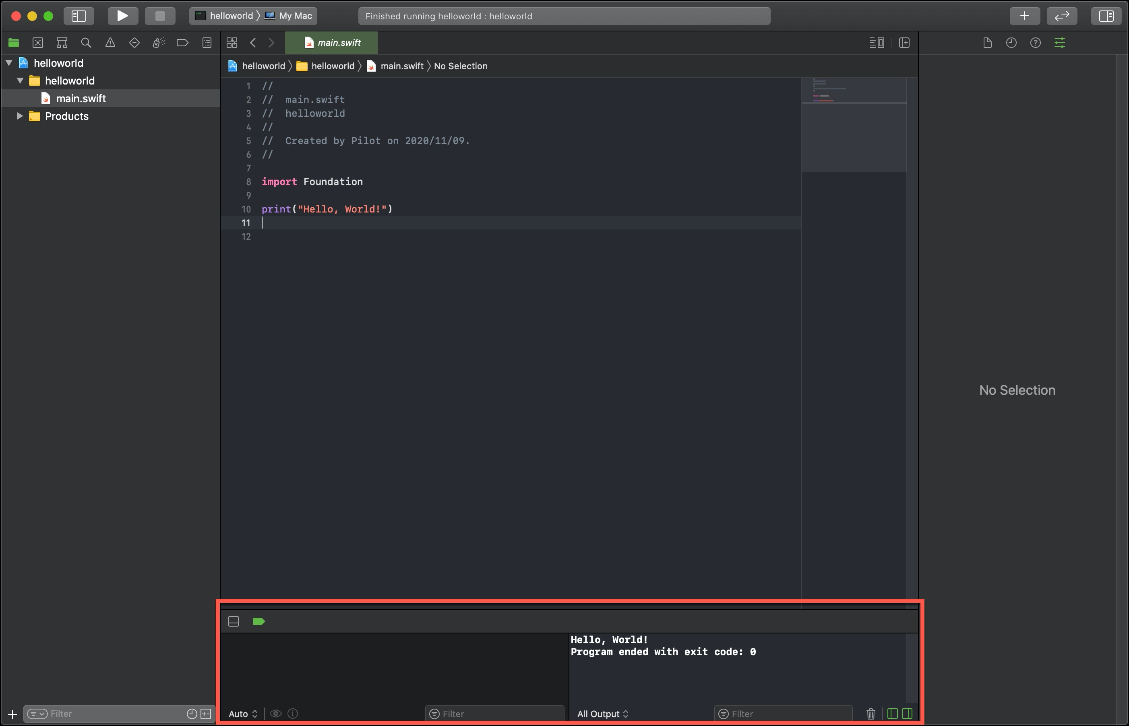Open the Find navigator magnifier icon
The width and height of the screenshot is (1129, 726).
pyautogui.click(x=86, y=43)
